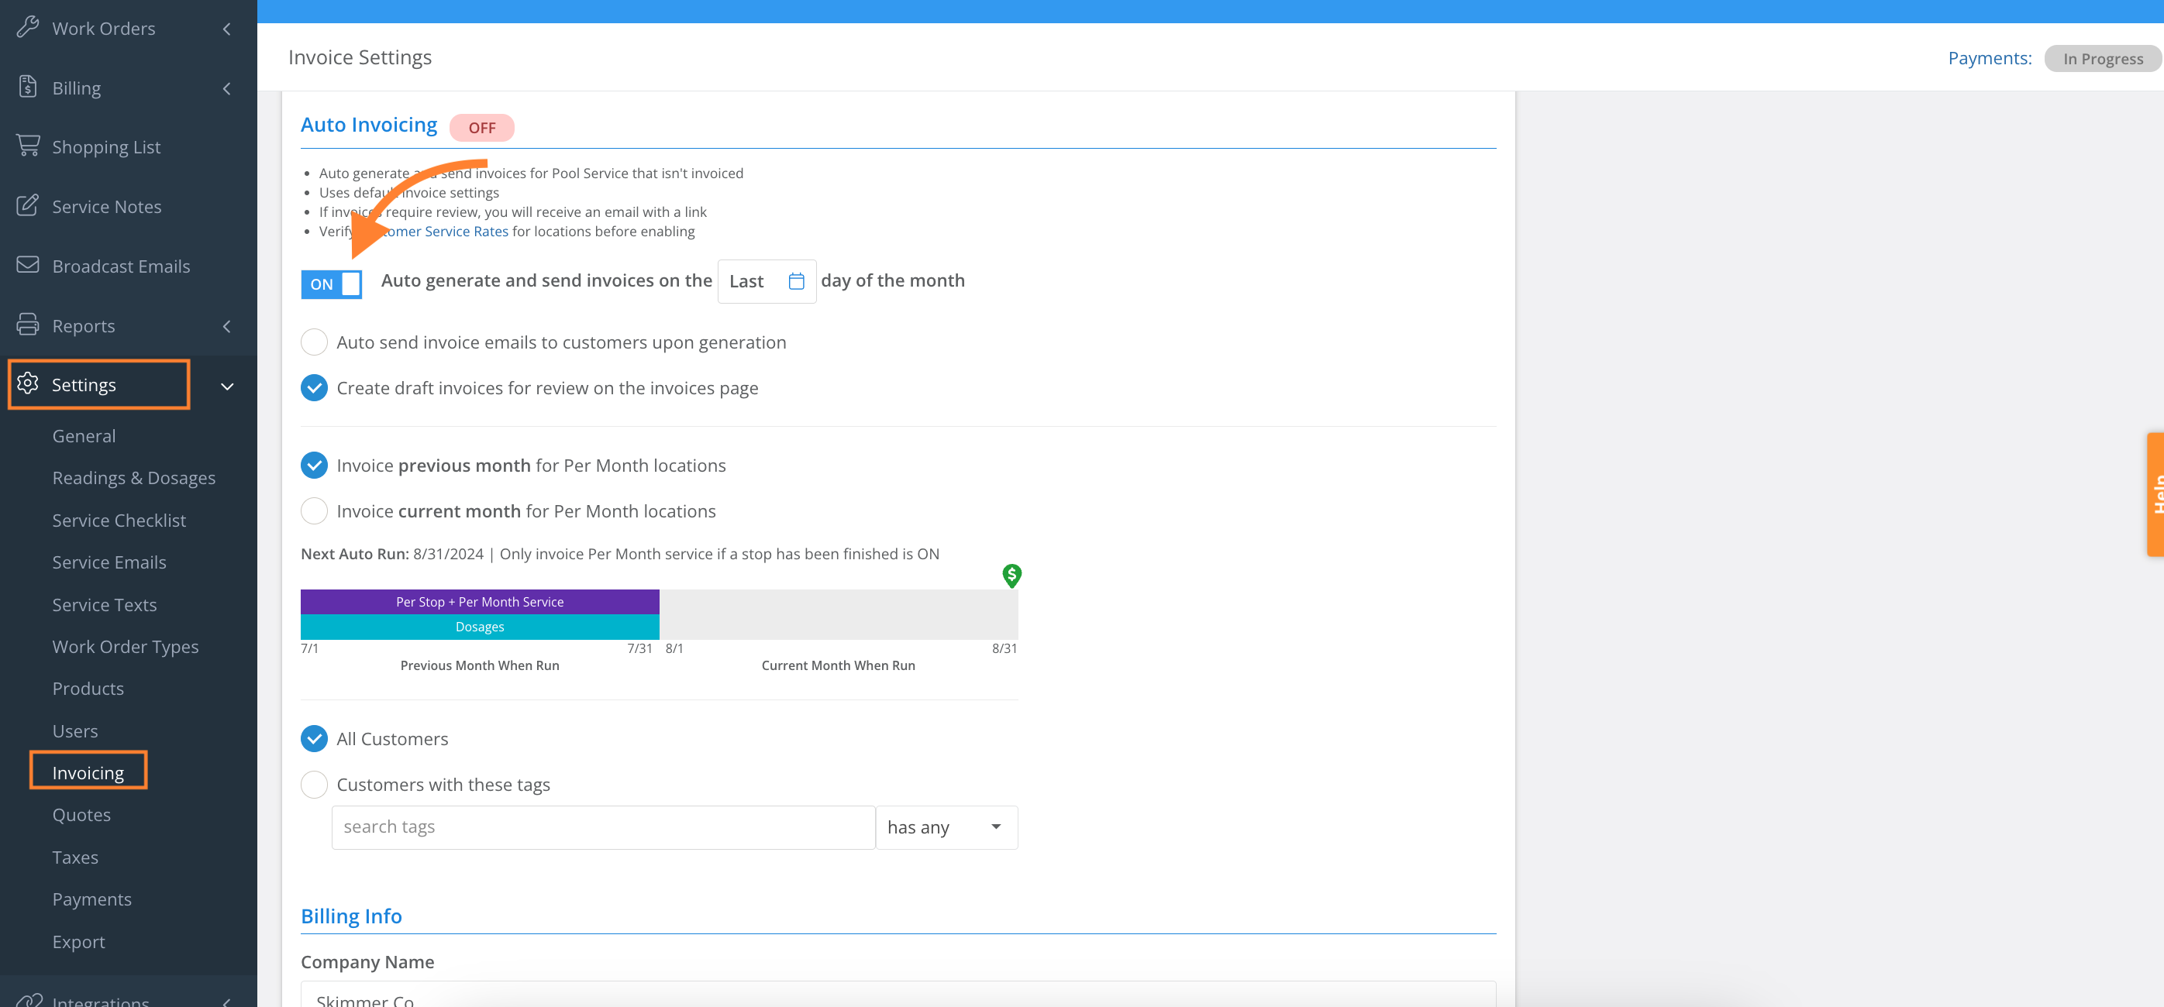Select Create draft invoices for review

(x=313, y=388)
